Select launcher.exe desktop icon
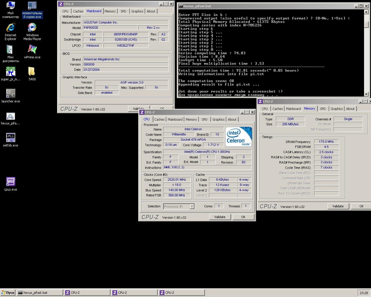 (x=10, y=96)
